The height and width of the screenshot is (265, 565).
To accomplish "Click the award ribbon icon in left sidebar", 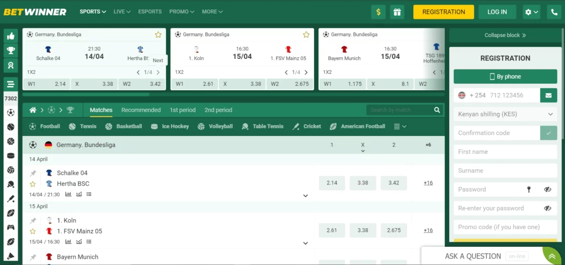I will tap(10, 65).
